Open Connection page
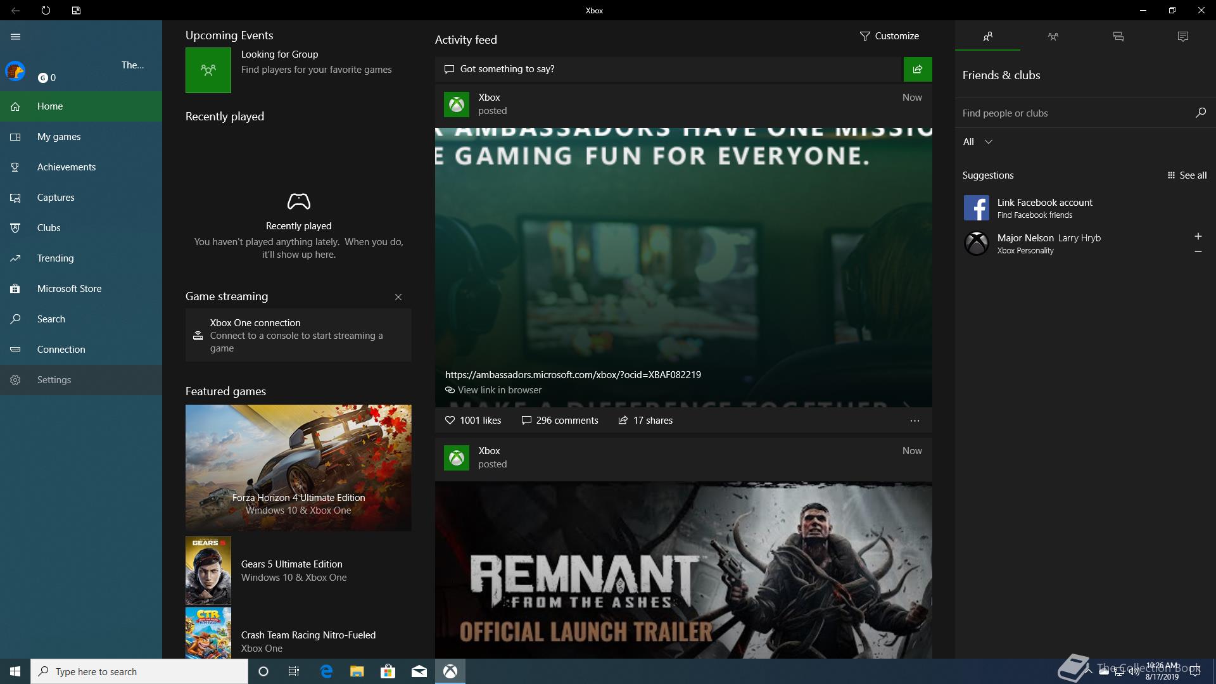 pos(81,350)
